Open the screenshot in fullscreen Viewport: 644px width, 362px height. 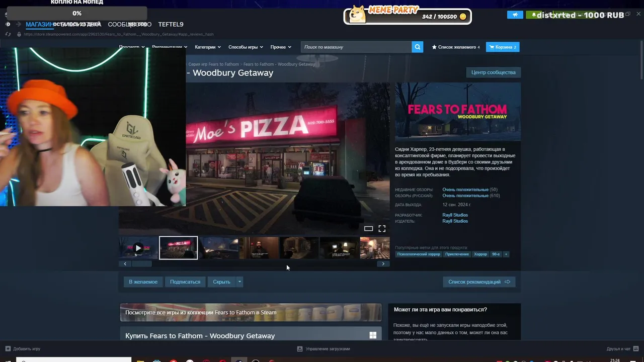point(382,229)
